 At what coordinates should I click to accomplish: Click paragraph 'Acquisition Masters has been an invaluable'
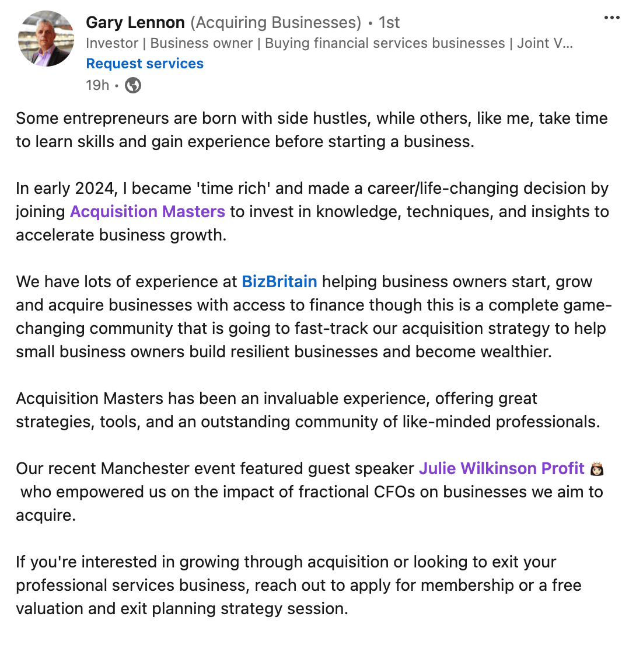(x=308, y=410)
